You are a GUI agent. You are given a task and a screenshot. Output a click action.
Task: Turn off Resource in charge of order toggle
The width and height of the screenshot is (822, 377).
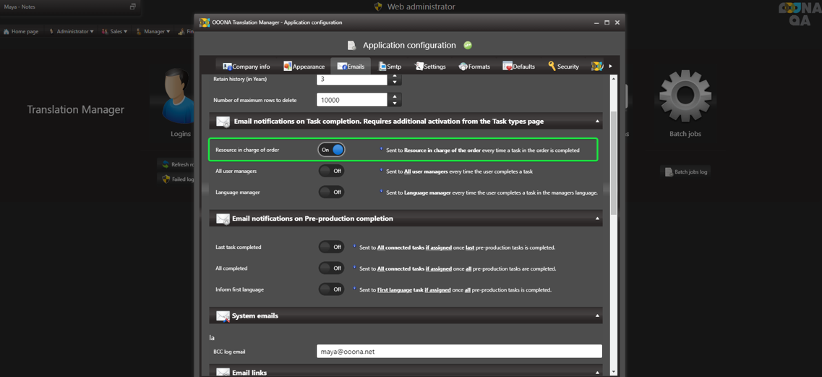pyautogui.click(x=331, y=150)
